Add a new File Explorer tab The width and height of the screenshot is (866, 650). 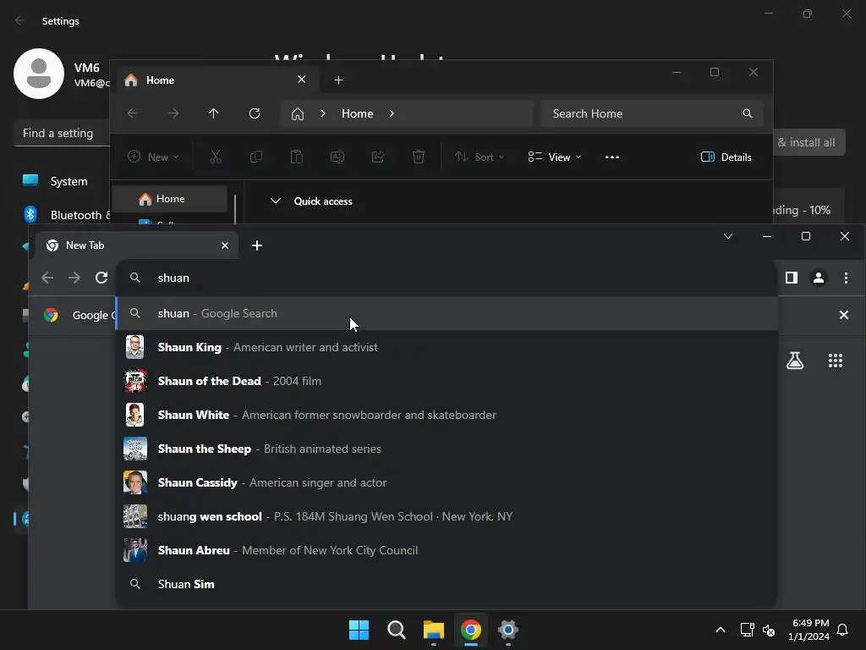[x=338, y=80]
